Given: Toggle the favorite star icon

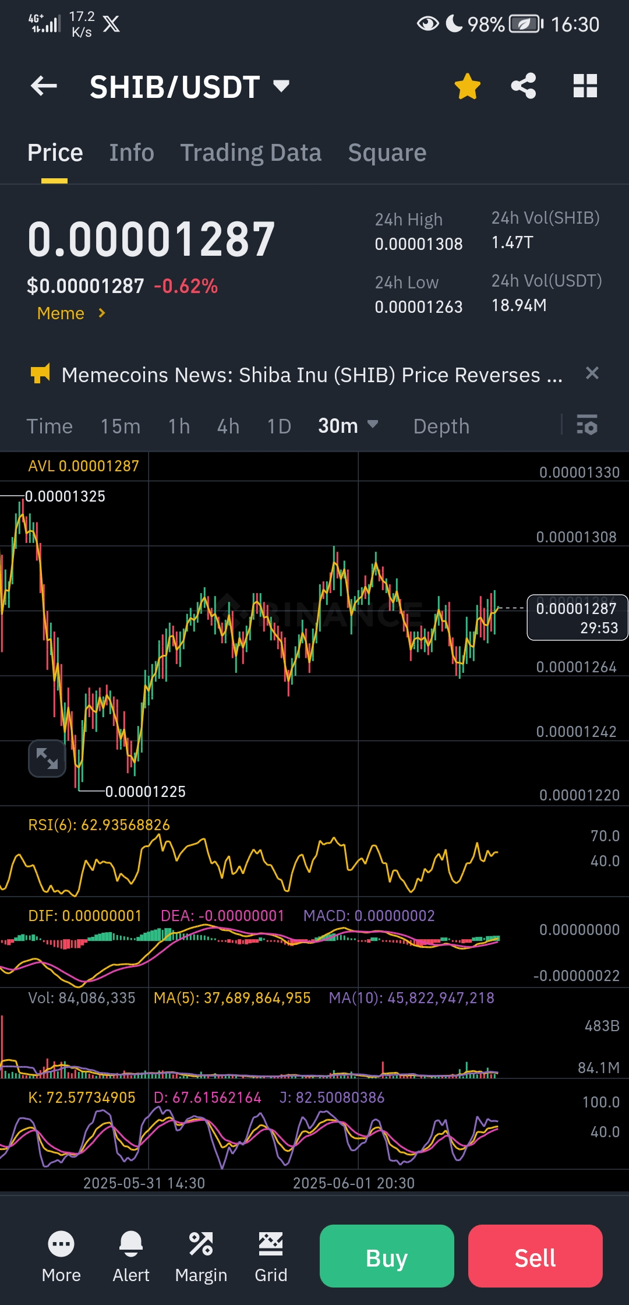Looking at the screenshot, I should tap(467, 86).
